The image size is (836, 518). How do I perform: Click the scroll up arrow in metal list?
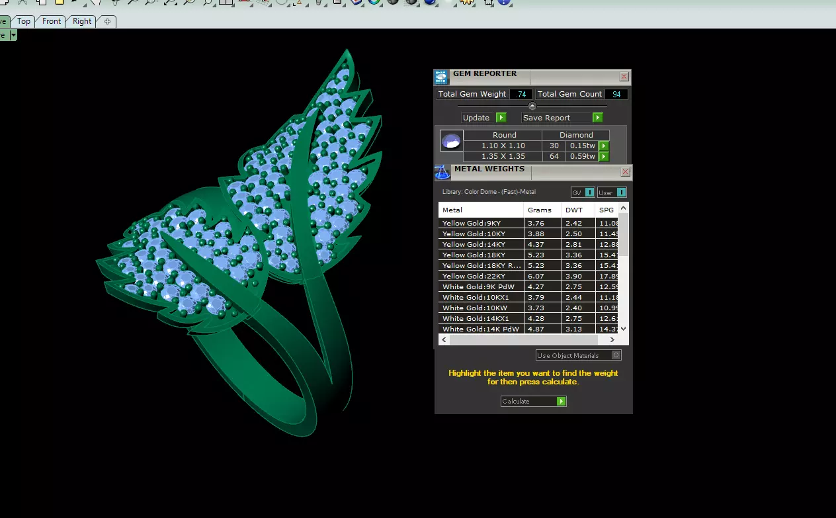624,207
